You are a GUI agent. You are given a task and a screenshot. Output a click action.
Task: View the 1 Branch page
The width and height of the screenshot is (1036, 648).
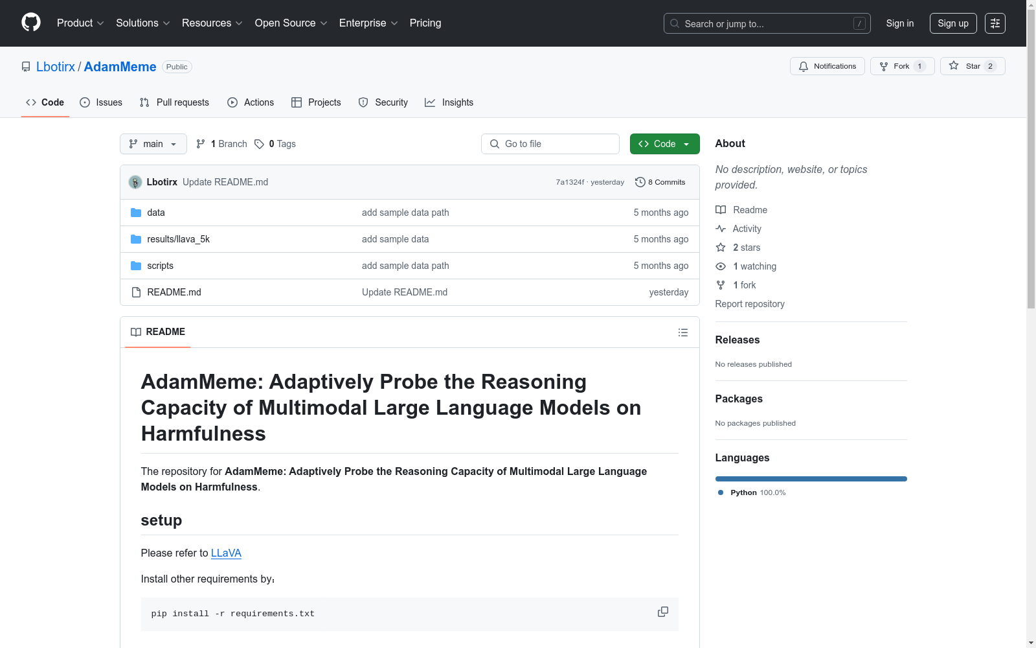pos(221,144)
